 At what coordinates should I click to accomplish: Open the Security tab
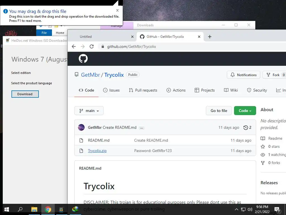(257, 90)
